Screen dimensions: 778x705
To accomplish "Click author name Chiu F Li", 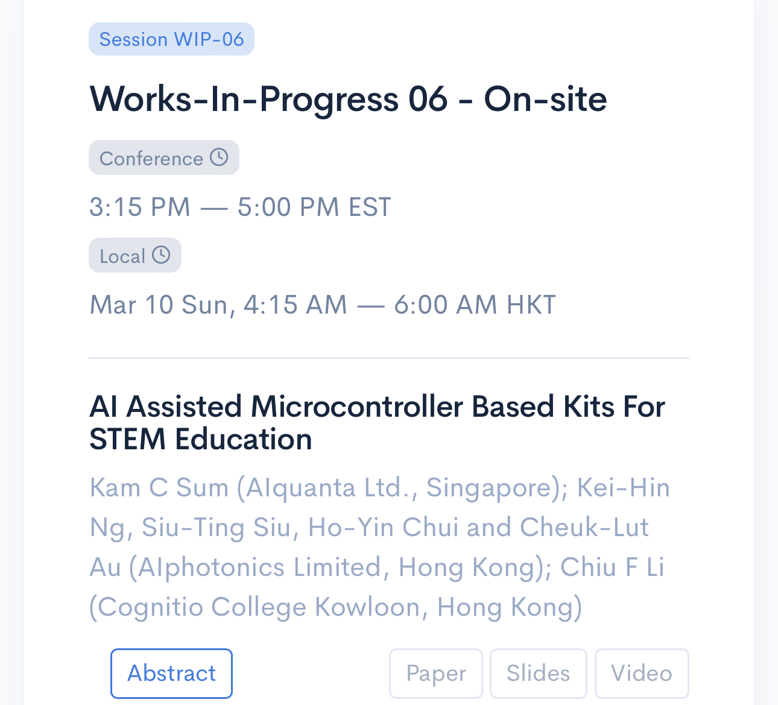I will 612,567.
